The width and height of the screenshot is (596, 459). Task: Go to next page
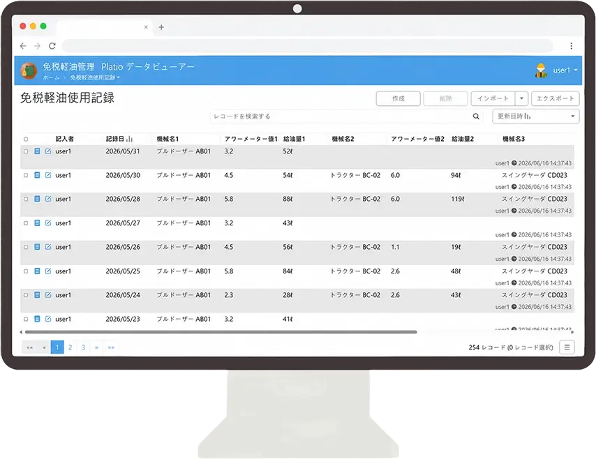pos(96,347)
